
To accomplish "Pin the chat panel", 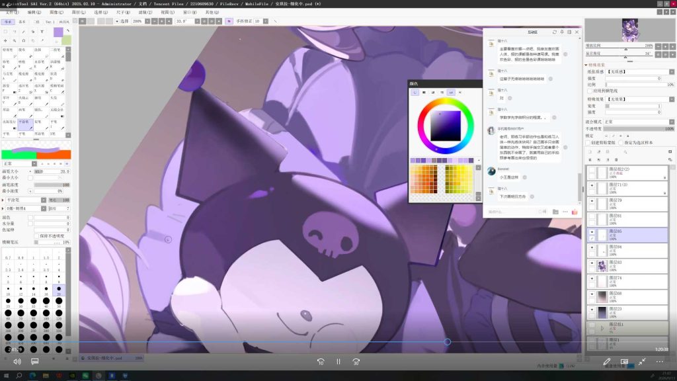I will point(562,32).
